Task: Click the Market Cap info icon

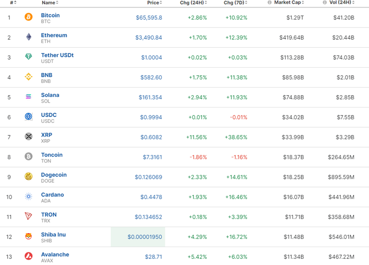Action: (x=270, y=3)
